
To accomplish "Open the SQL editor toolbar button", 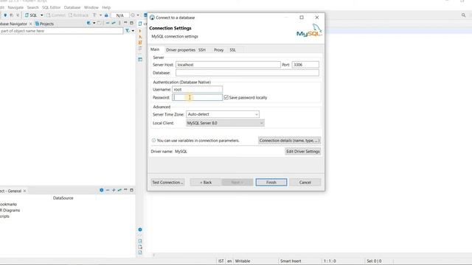I will (x=31, y=15).
